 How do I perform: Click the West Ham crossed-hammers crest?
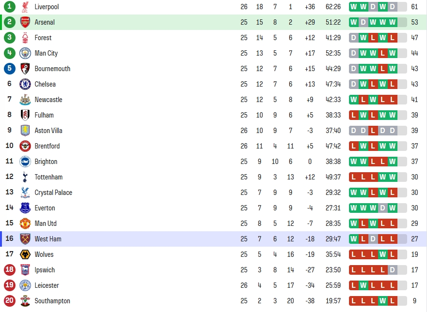point(25,239)
